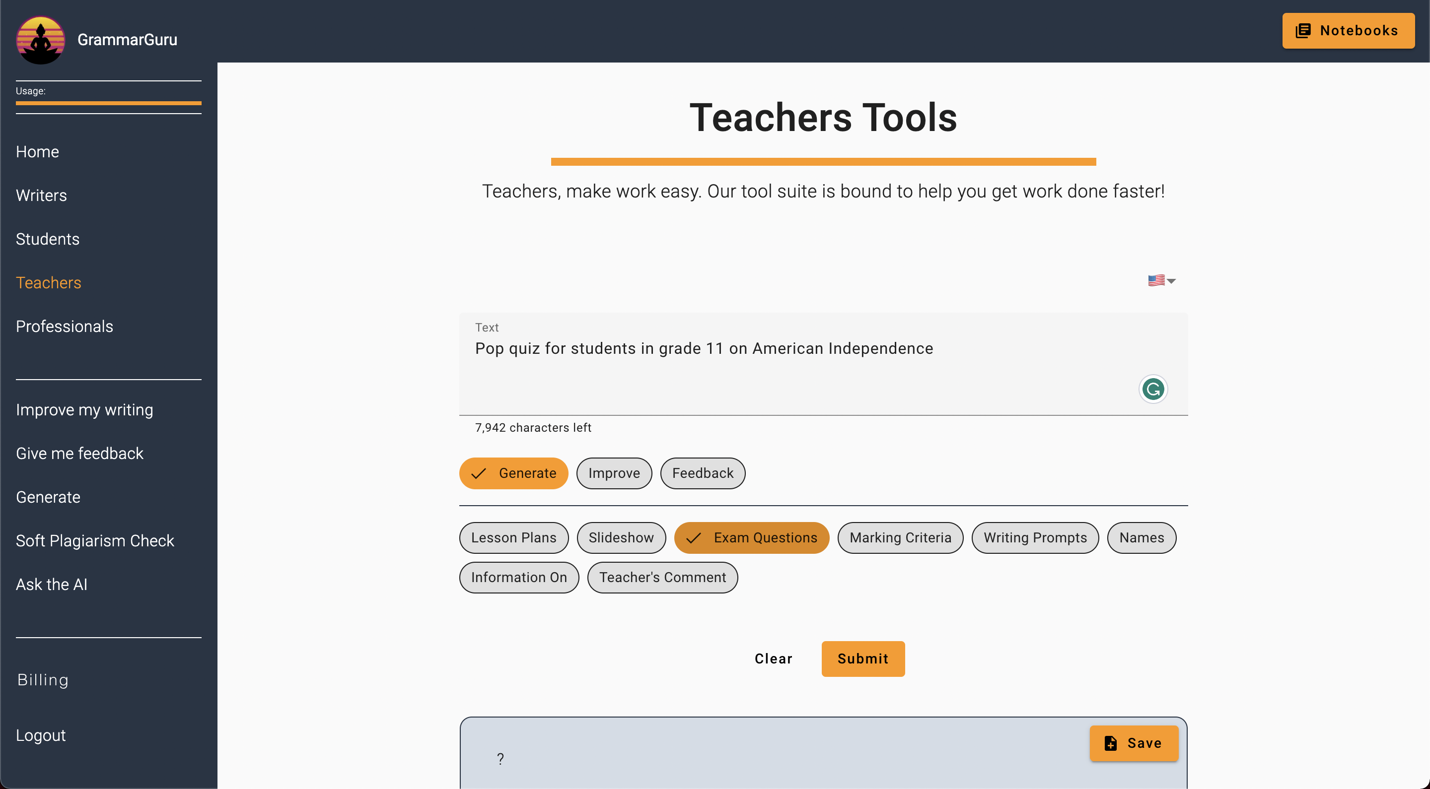The image size is (1430, 789).
Task: Select the Improve mode chip
Action: tap(614, 473)
